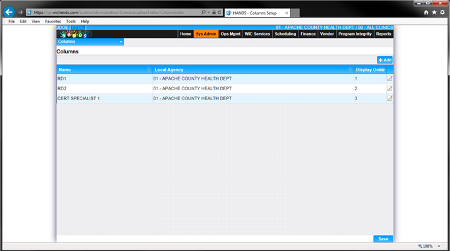The image size is (450, 251).
Task: Open the Favorites menu
Action: (53, 21)
